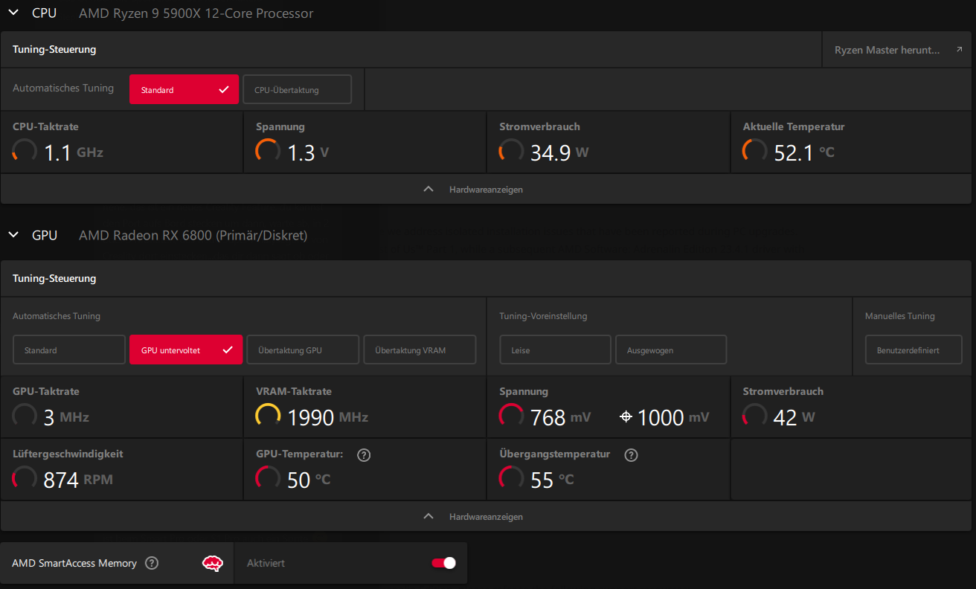Select CPU Standard tuning option

point(184,89)
